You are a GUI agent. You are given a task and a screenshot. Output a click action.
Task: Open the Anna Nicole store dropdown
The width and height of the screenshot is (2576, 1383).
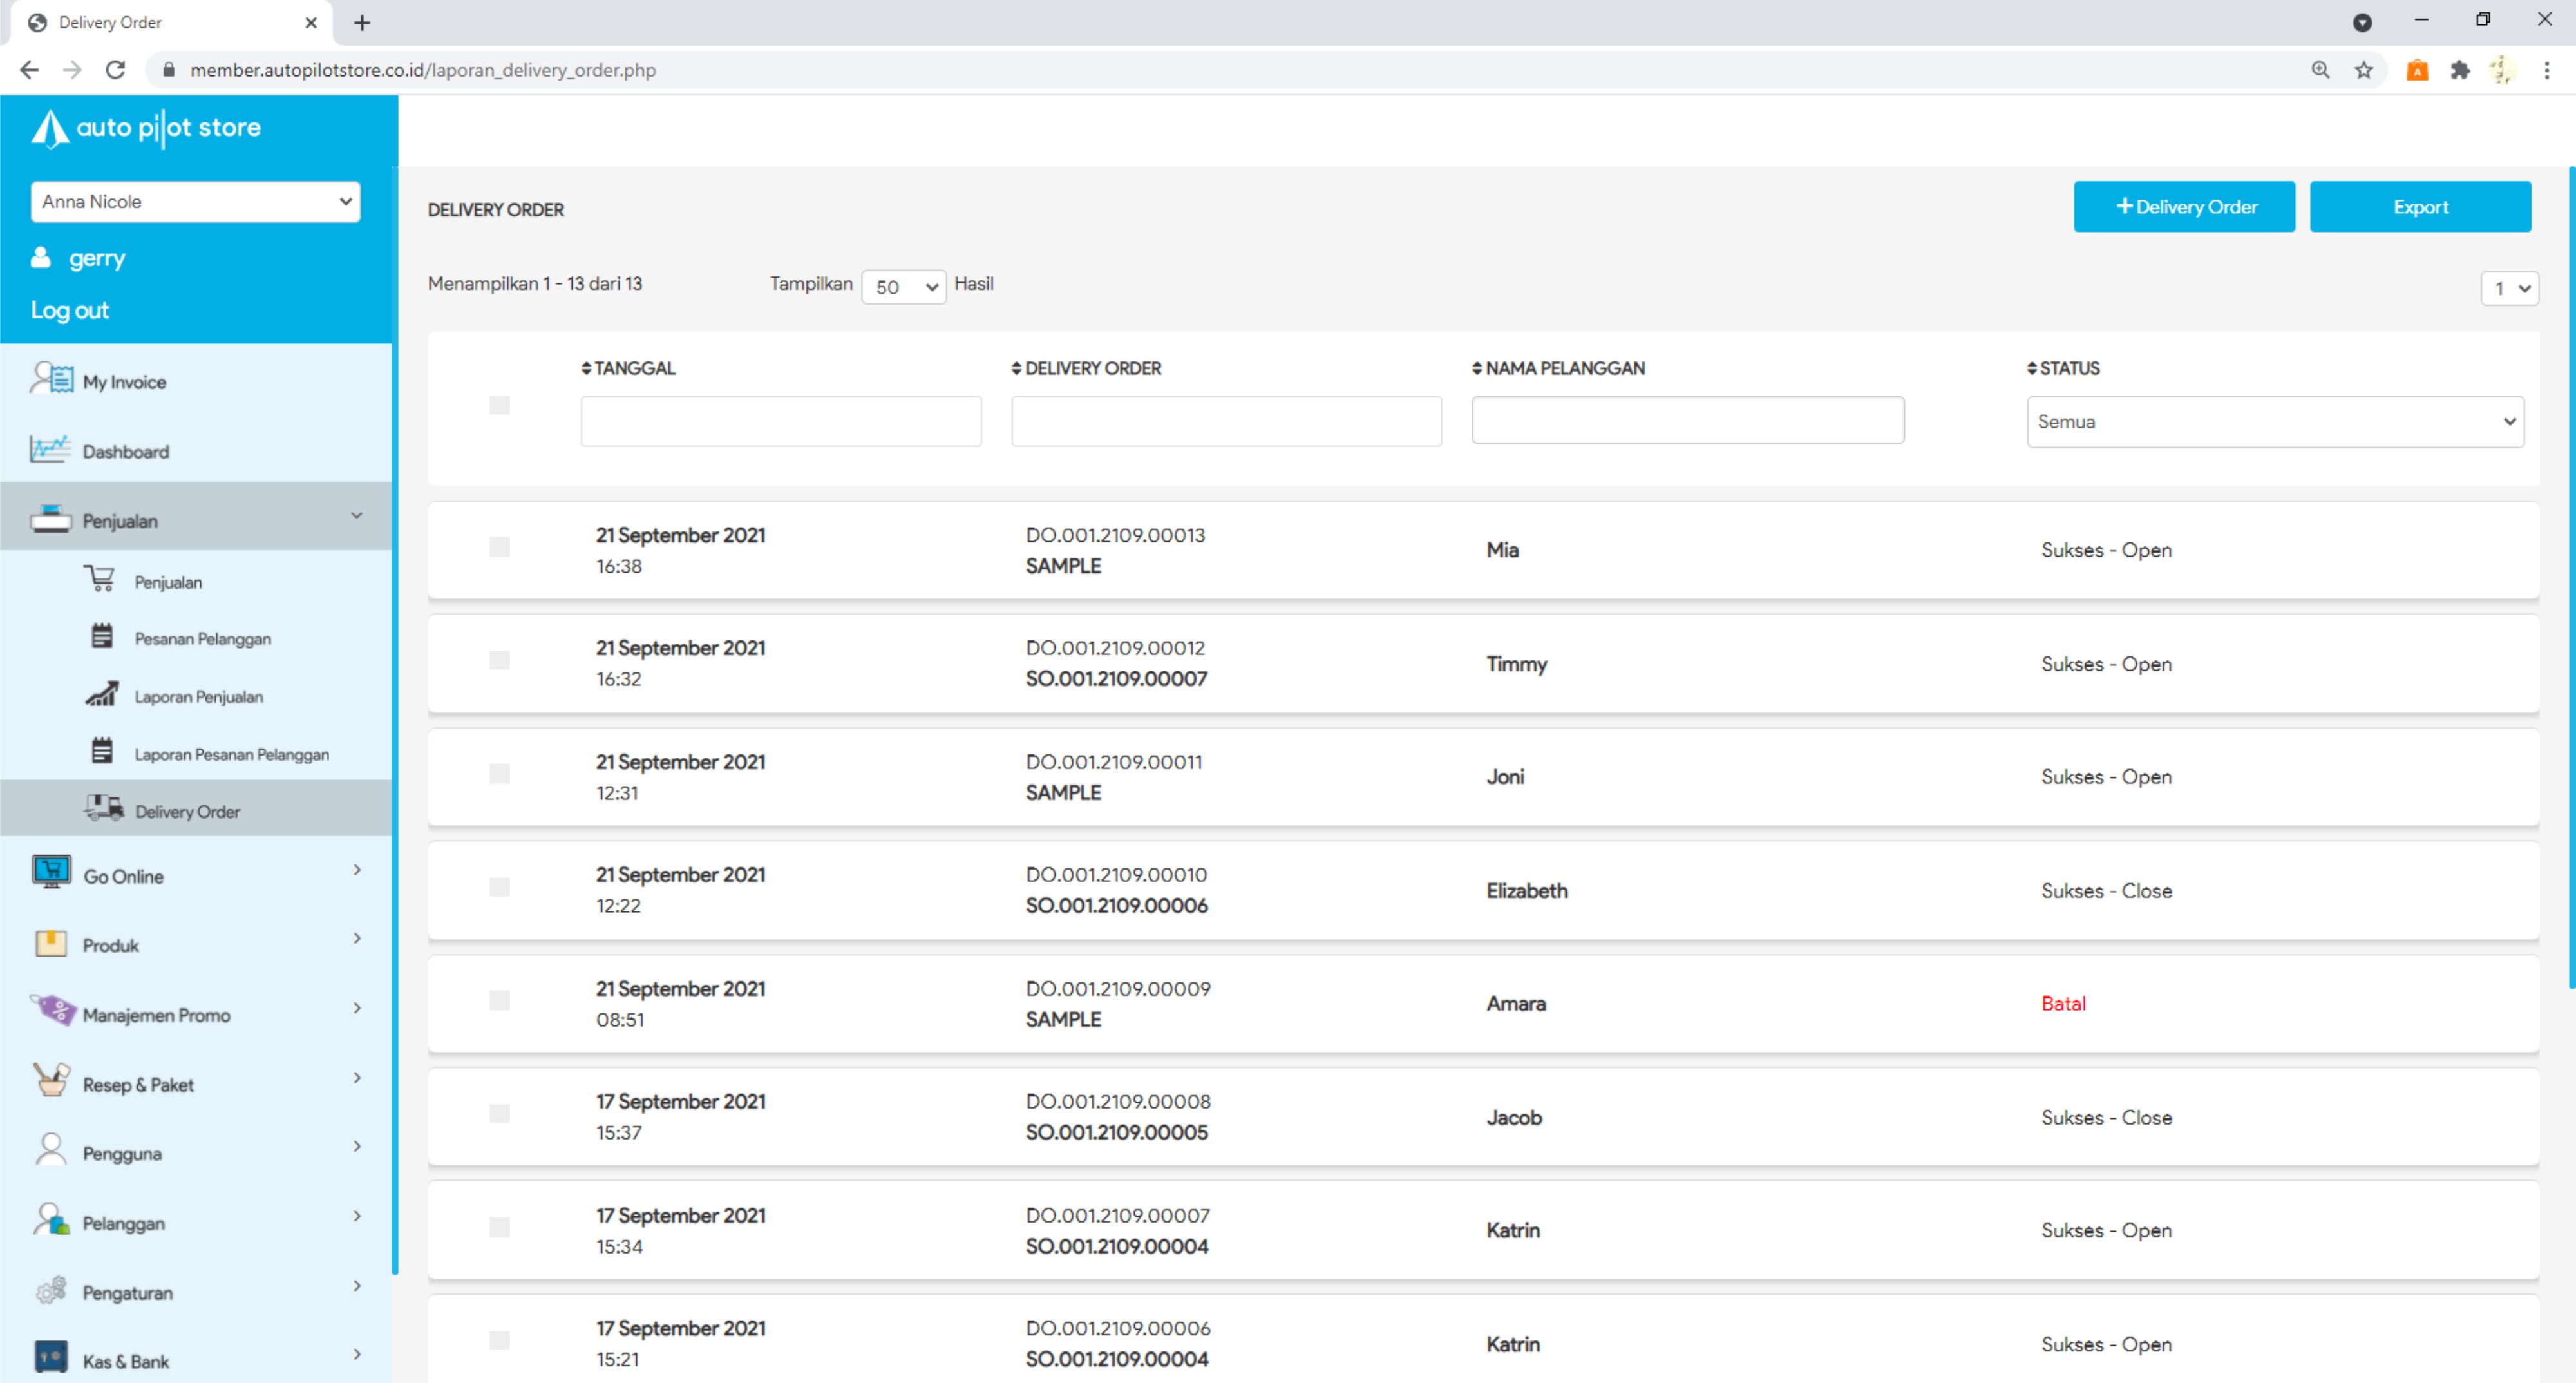tap(196, 202)
